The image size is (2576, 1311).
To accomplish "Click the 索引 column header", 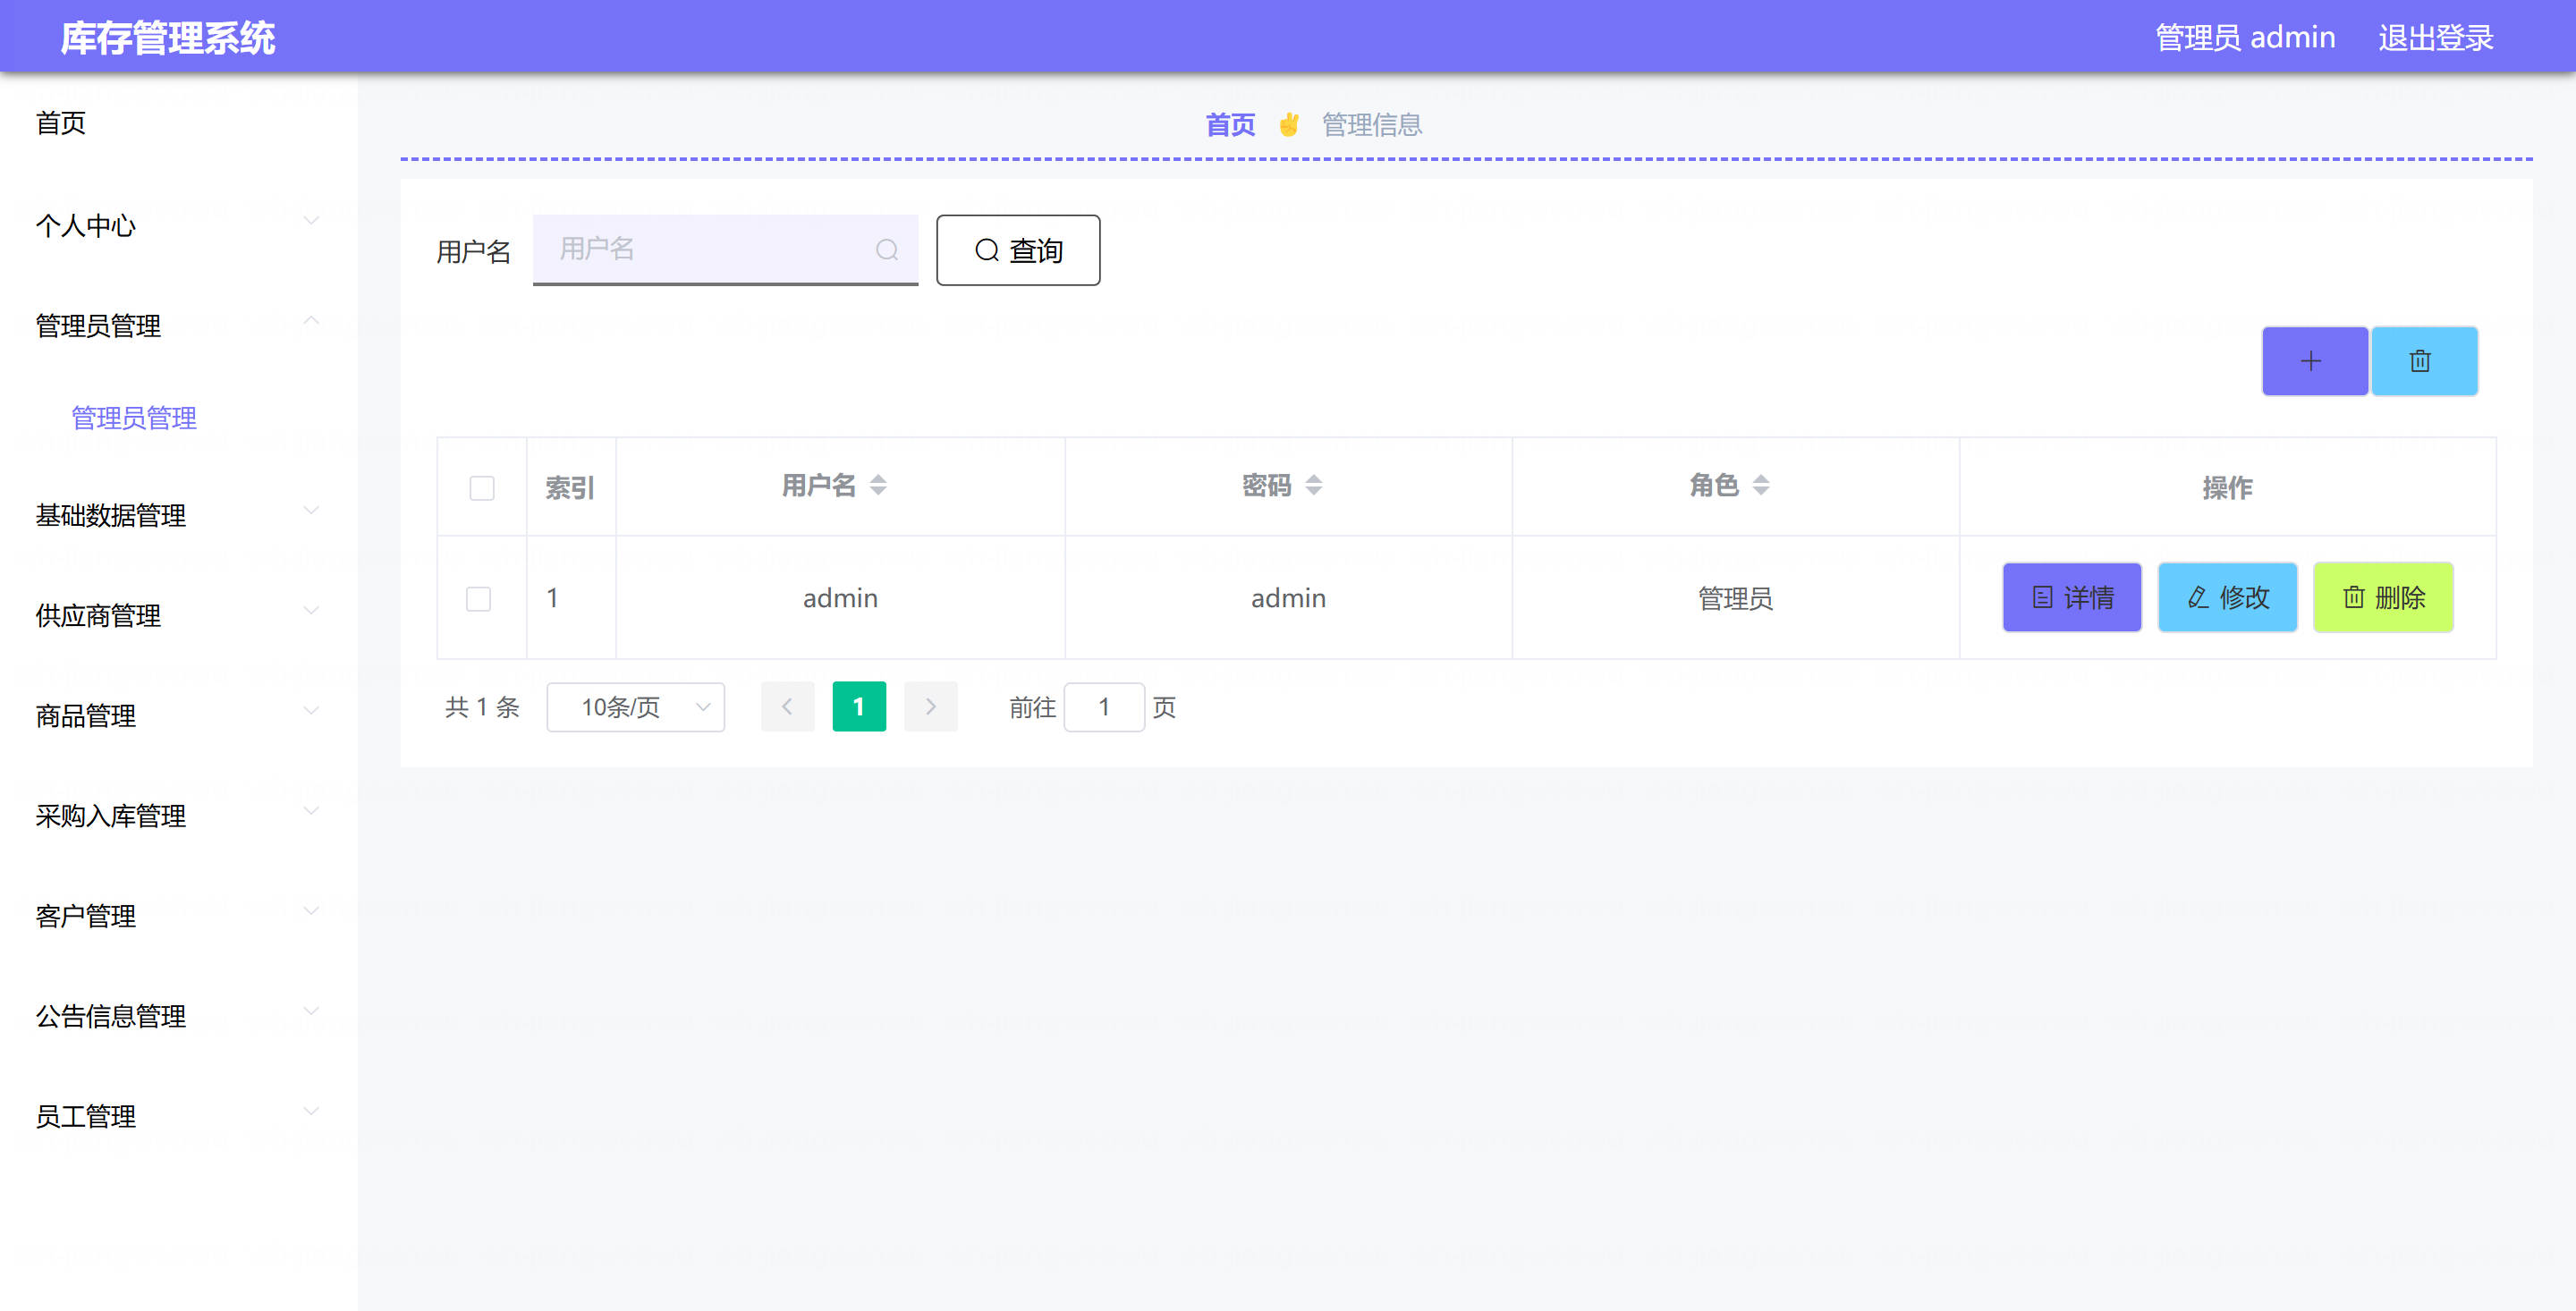I will [x=570, y=488].
